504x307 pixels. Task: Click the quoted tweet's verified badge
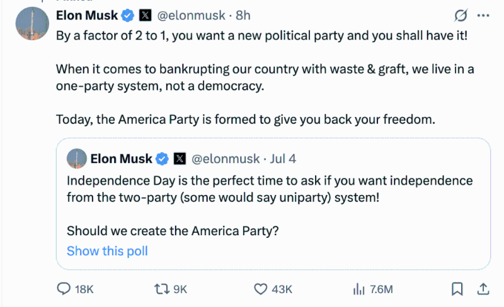[162, 159]
